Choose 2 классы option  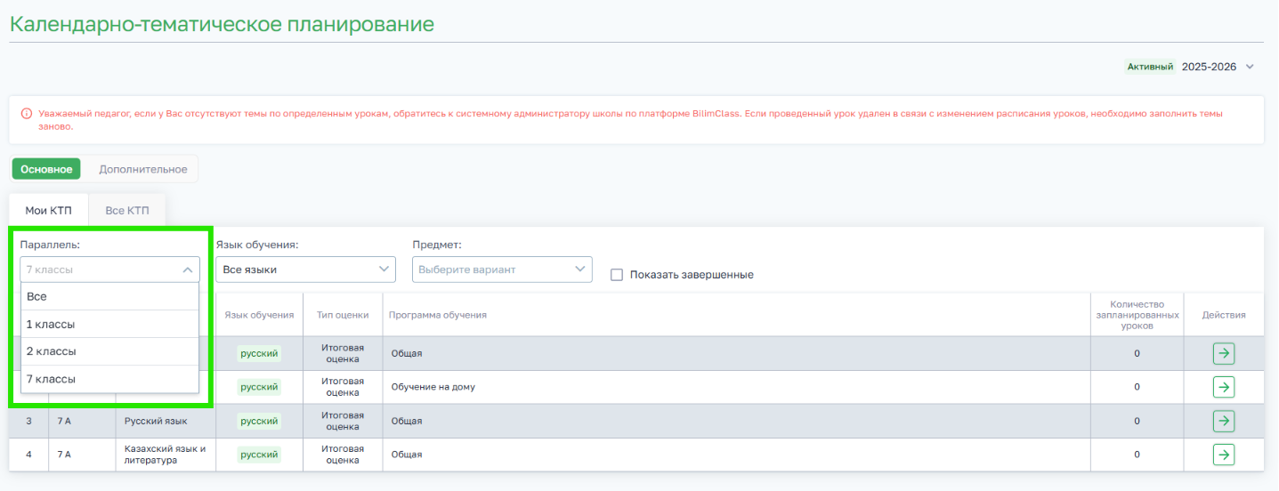pyautogui.click(x=110, y=351)
